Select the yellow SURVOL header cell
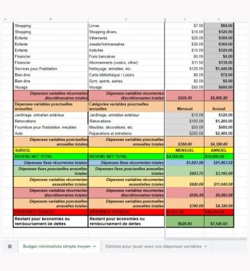The height and width of the screenshot is (271, 250). (50, 150)
